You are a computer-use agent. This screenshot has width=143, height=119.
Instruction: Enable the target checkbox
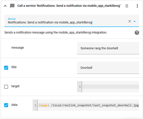click(6, 87)
